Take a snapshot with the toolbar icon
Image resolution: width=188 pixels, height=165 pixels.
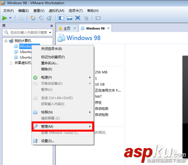[33, 18]
